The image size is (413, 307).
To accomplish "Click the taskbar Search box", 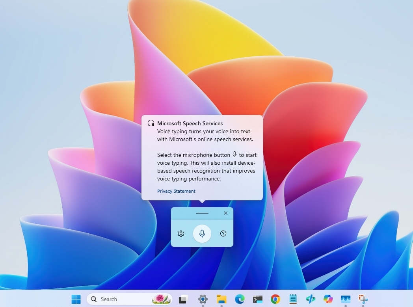I will [130, 299].
